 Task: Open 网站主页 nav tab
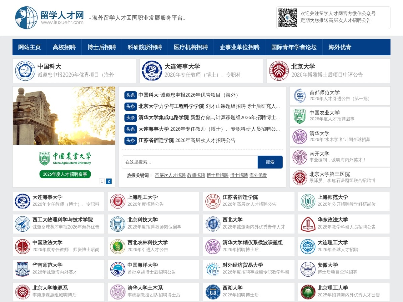(30, 47)
